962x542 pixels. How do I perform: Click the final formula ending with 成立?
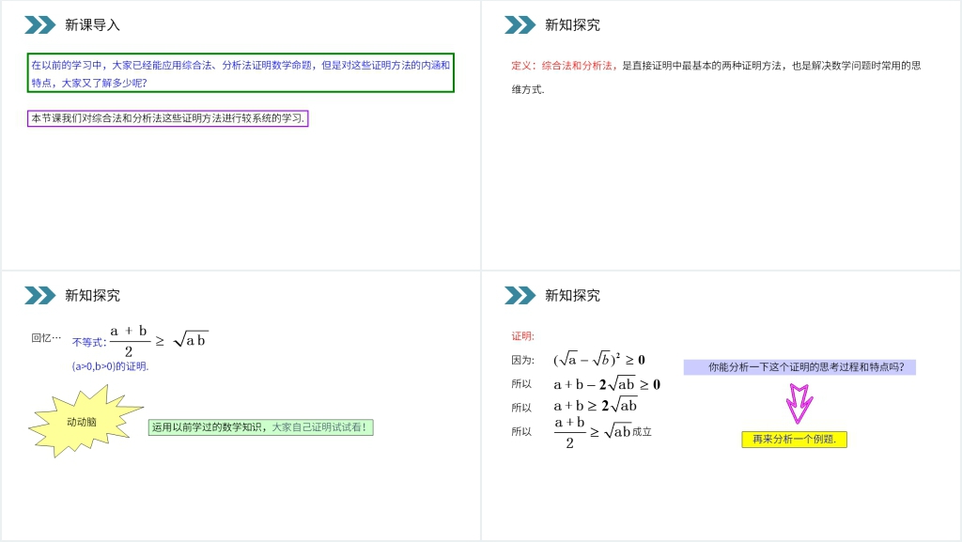coord(602,432)
